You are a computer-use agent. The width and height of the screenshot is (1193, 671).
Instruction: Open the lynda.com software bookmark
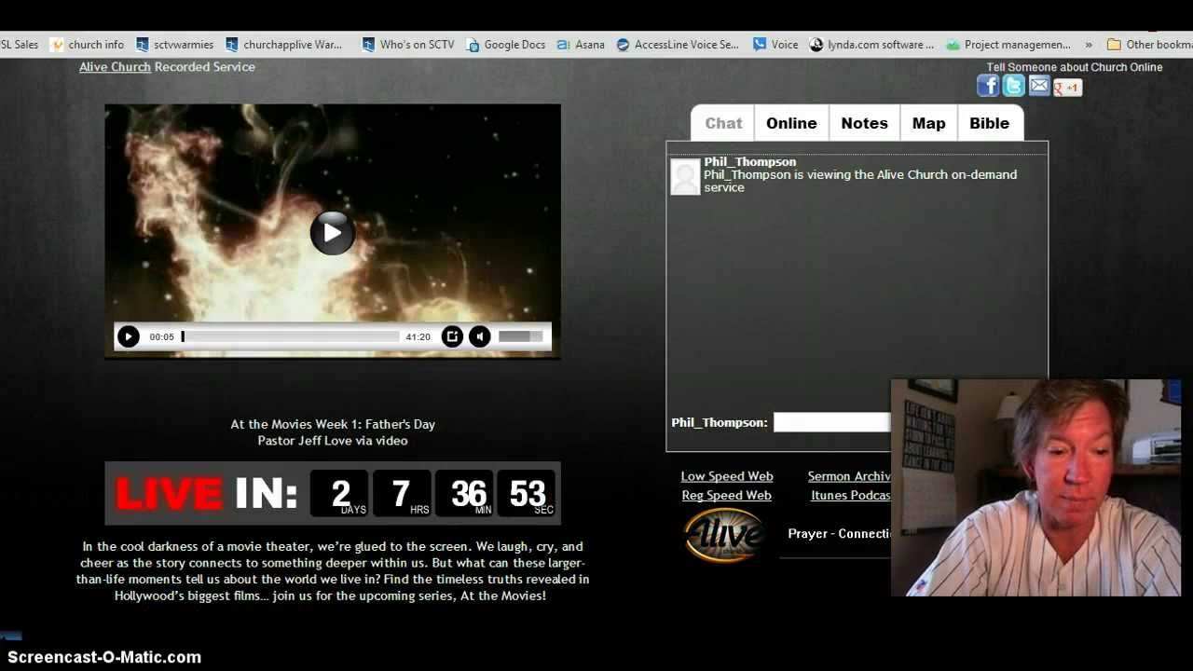(x=871, y=44)
